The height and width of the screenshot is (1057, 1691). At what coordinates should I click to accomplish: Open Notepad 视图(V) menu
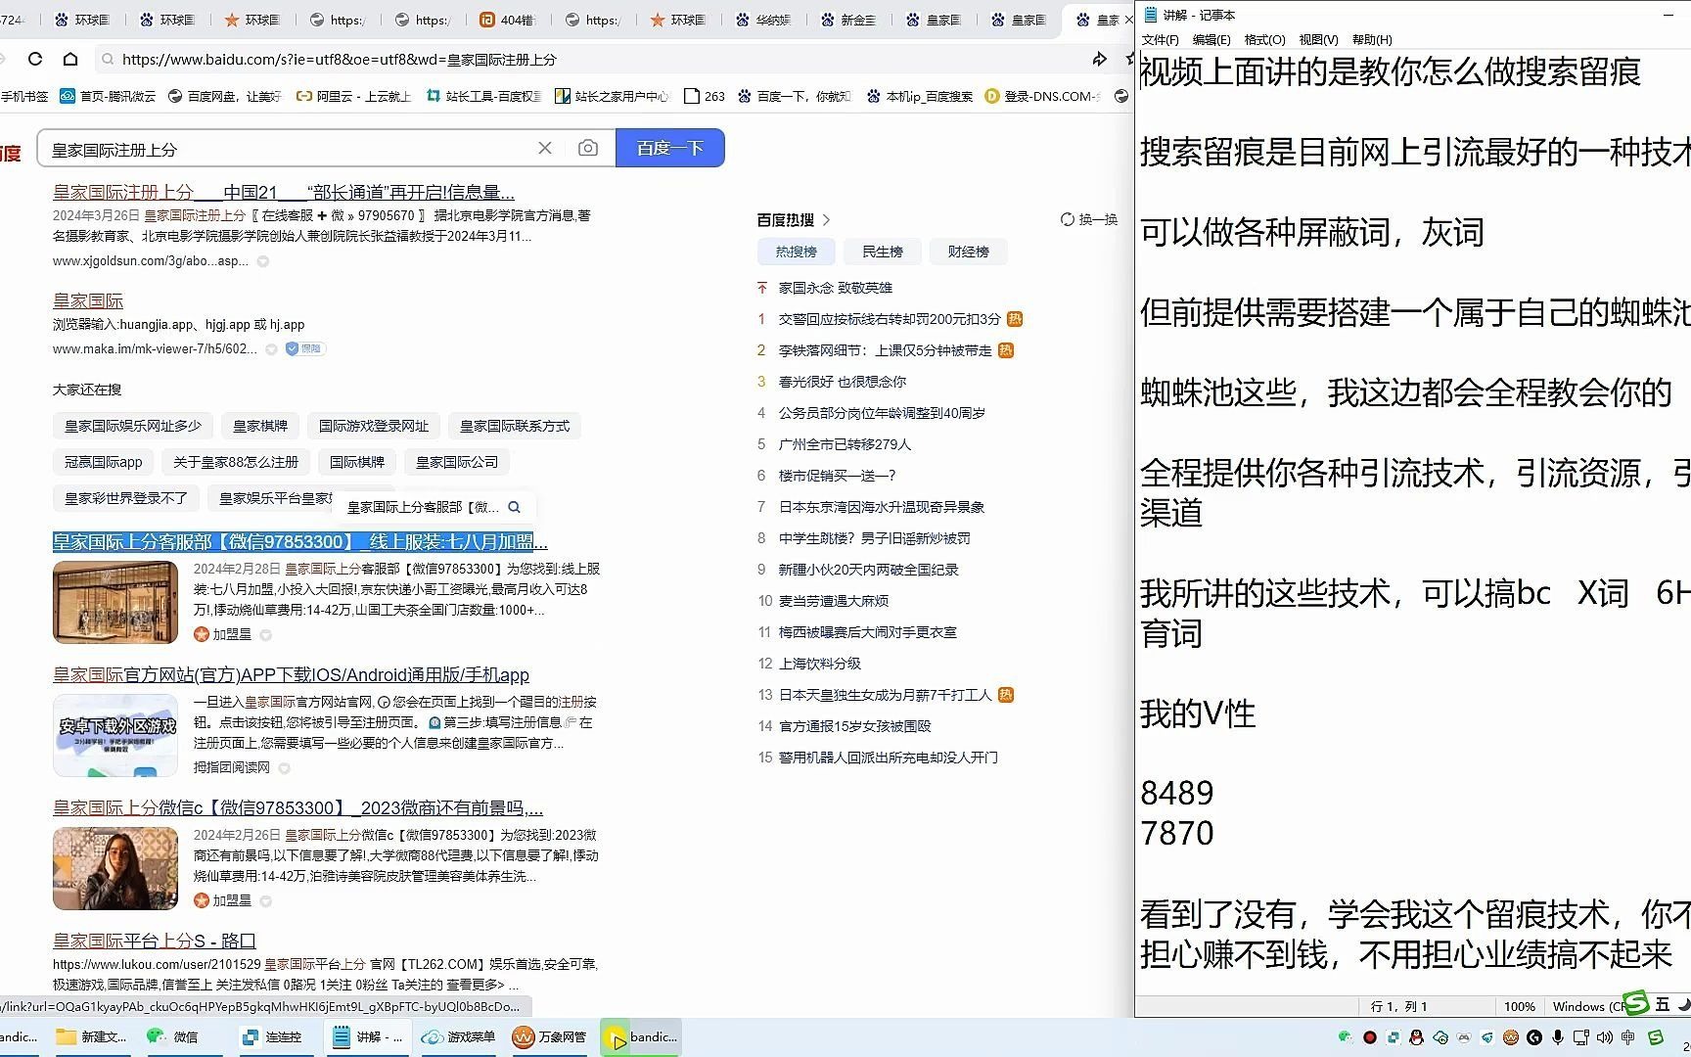(x=1318, y=39)
